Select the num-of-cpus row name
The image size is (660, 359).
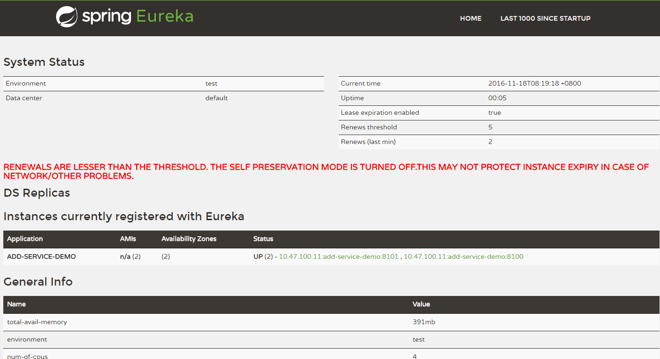(x=27, y=356)
